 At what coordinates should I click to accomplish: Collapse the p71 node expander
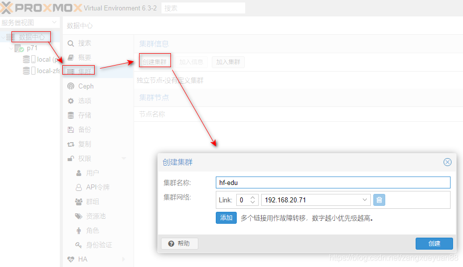click(11, 48)
